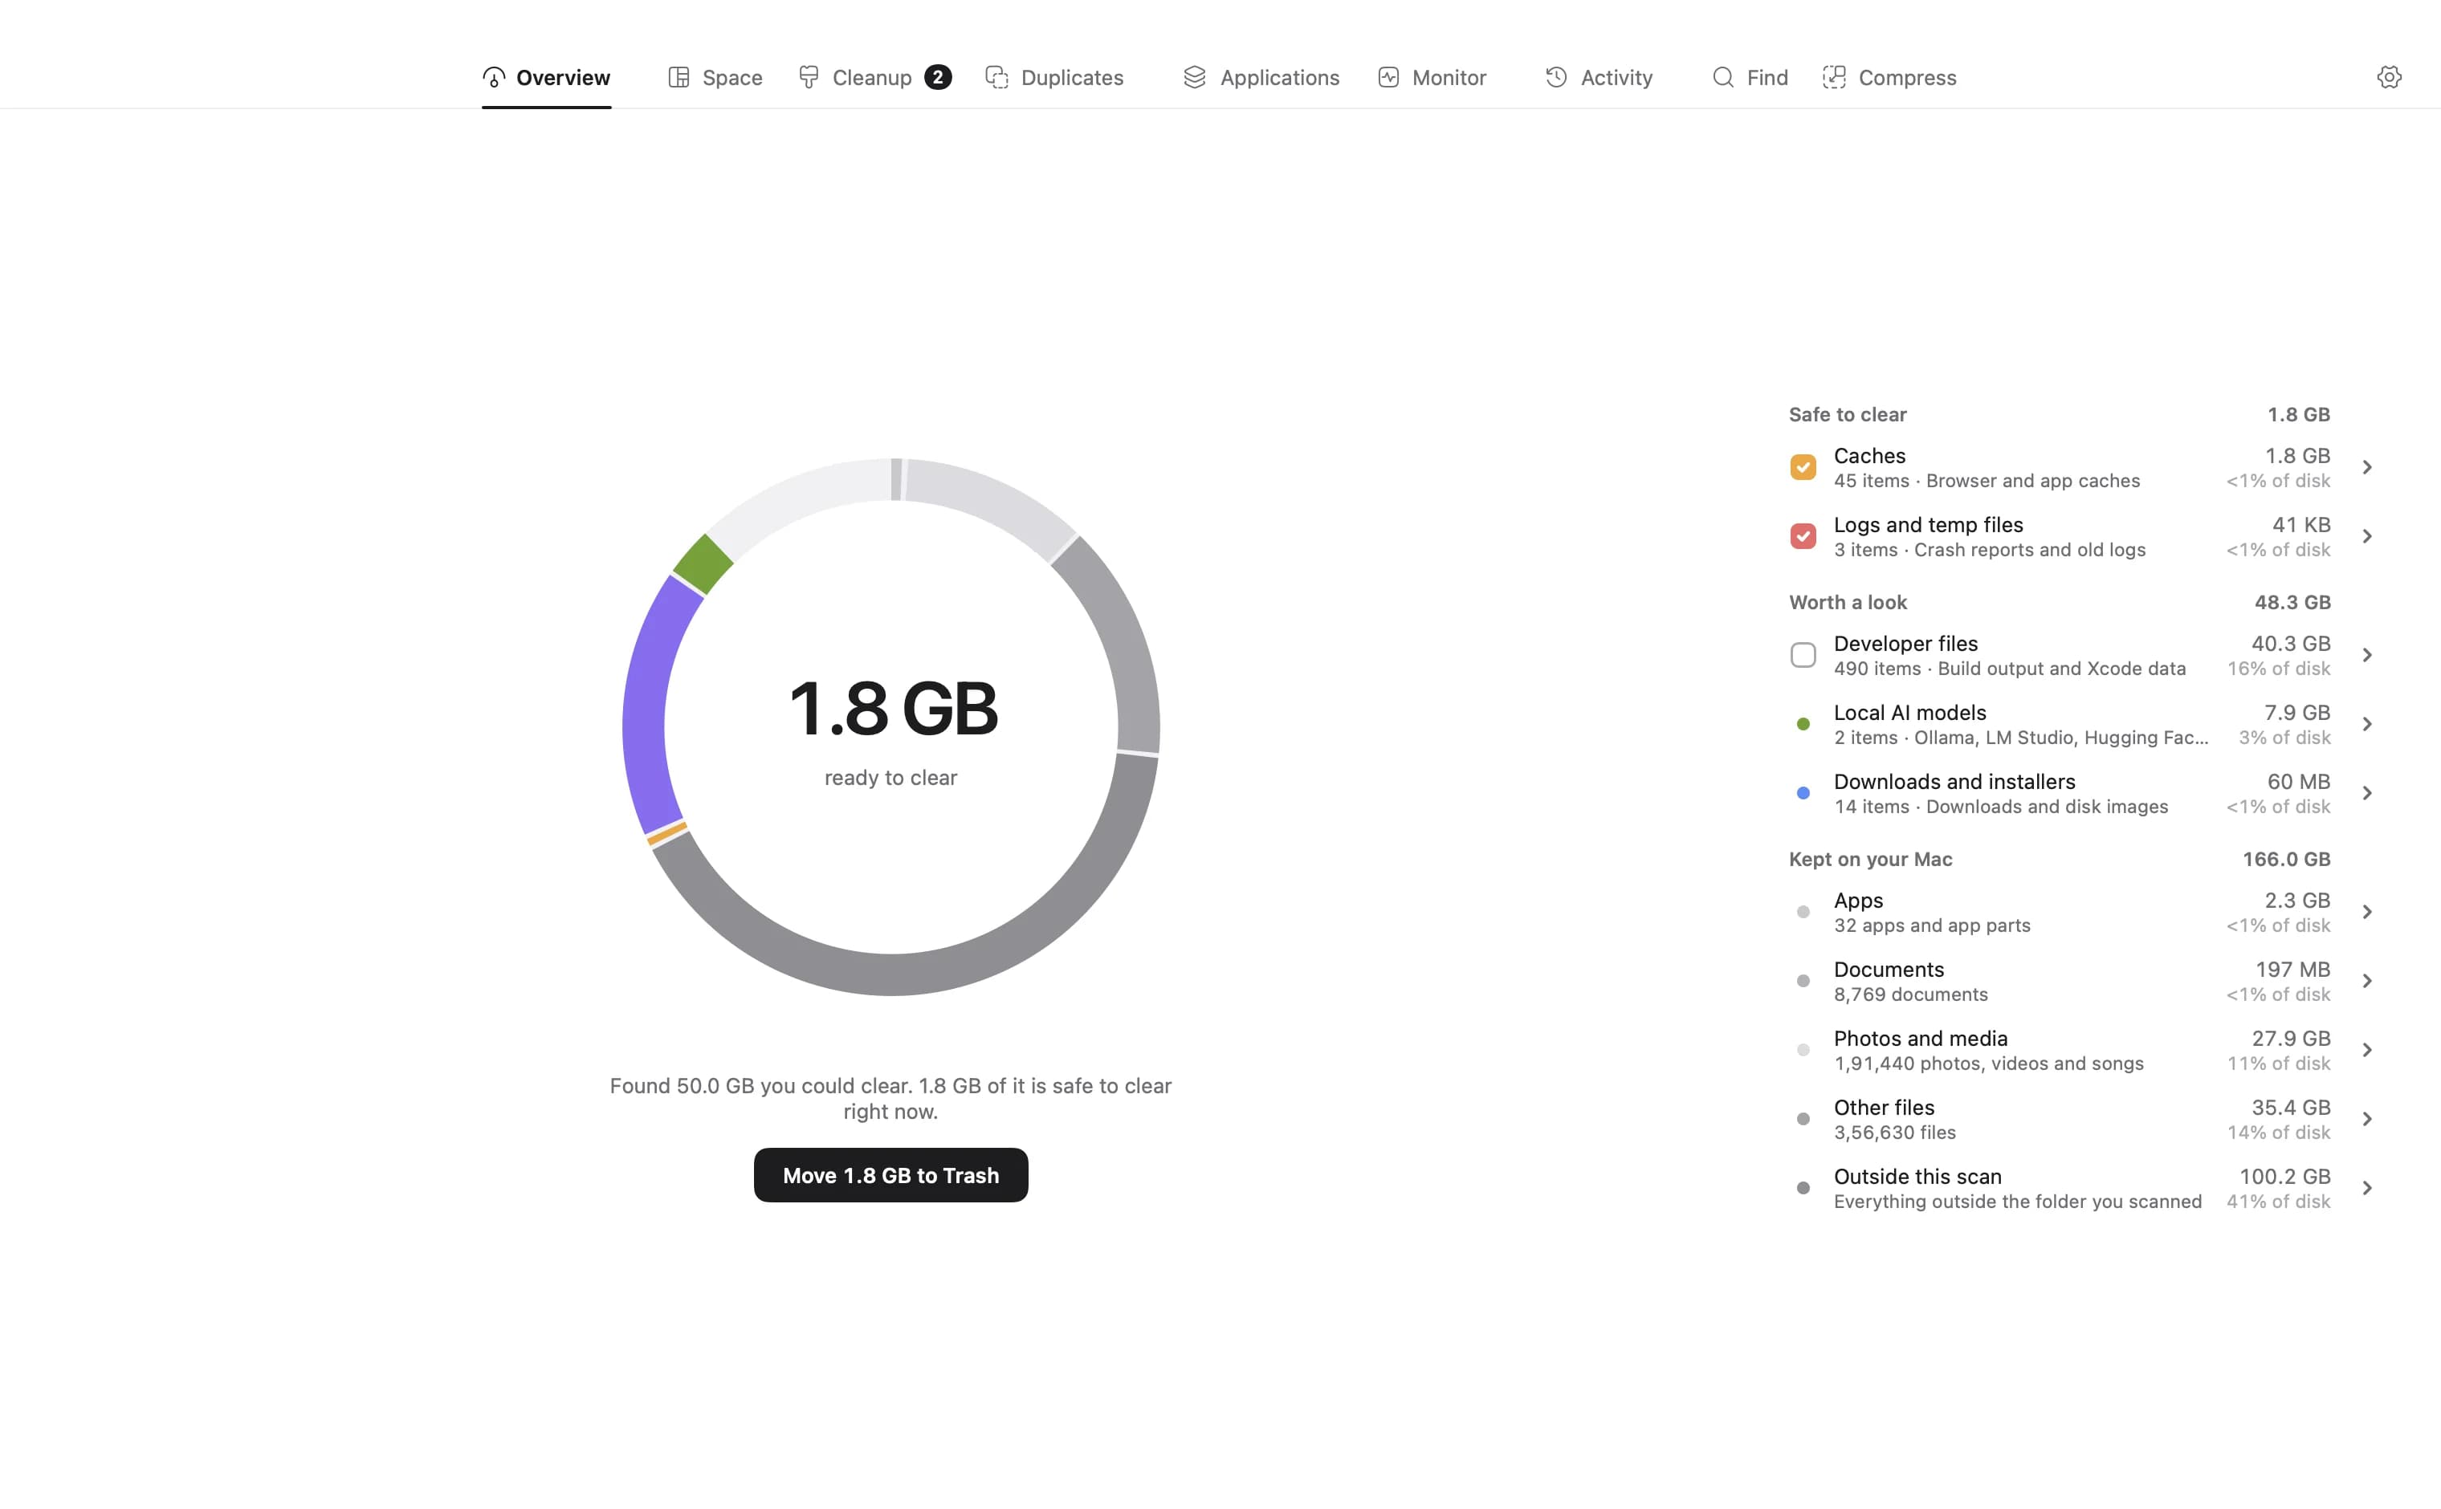Click the 41 KB Logs size value
The width and height of the screenshot is (2441, 1509).
[x=2301, y=524]
